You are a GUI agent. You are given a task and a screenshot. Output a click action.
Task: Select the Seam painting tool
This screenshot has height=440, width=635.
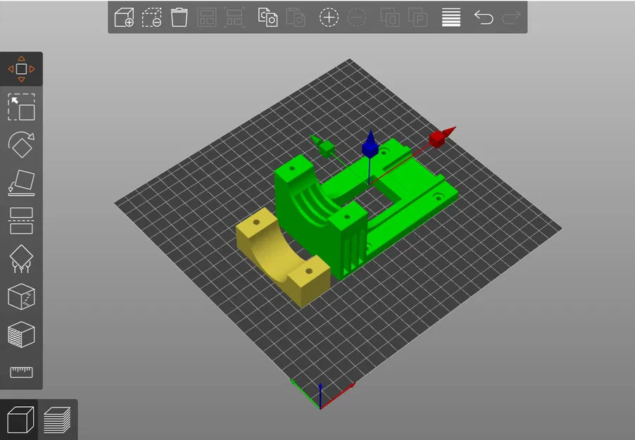coord(21,296)
